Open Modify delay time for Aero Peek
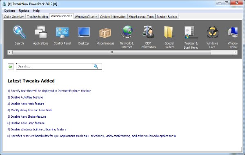 [30, 110]
